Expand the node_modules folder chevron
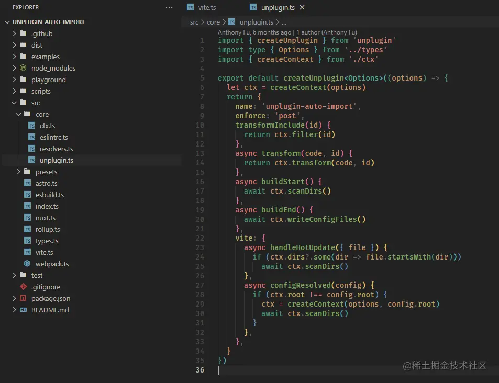499x383 pixels. tap(14, 67)
